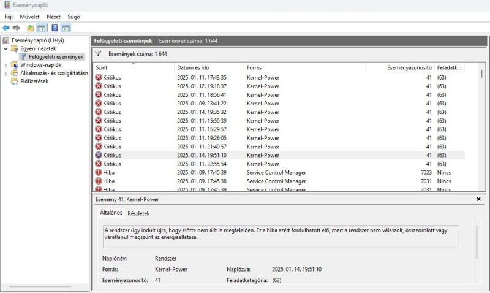The width and height of the screenshot is (490, 293).
Task: Switch to the Részletek tab
Action: pos(138,213)
